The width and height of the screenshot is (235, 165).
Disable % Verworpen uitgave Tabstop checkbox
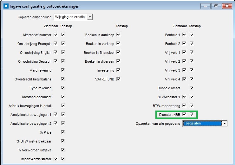(x=63, y=150)
